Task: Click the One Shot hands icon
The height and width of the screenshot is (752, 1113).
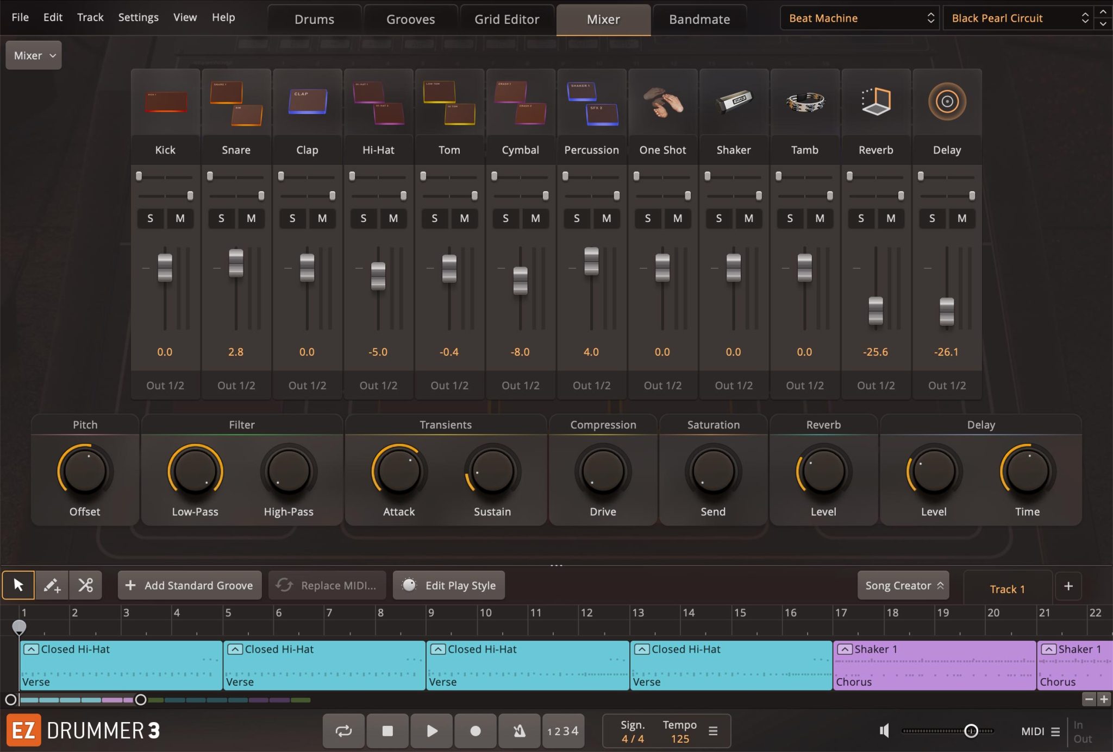Action: pos(662,102)
